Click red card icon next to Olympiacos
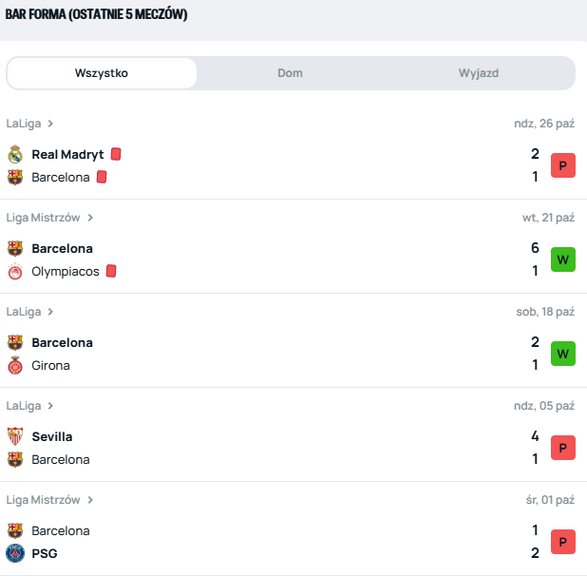This screenshot has height=576, width=587. pyautogui.click(x=111, y=271)
